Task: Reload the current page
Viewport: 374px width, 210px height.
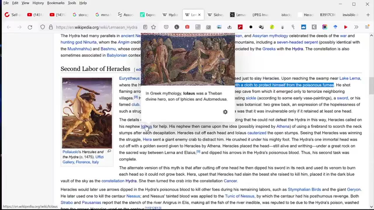Action: 30,27
